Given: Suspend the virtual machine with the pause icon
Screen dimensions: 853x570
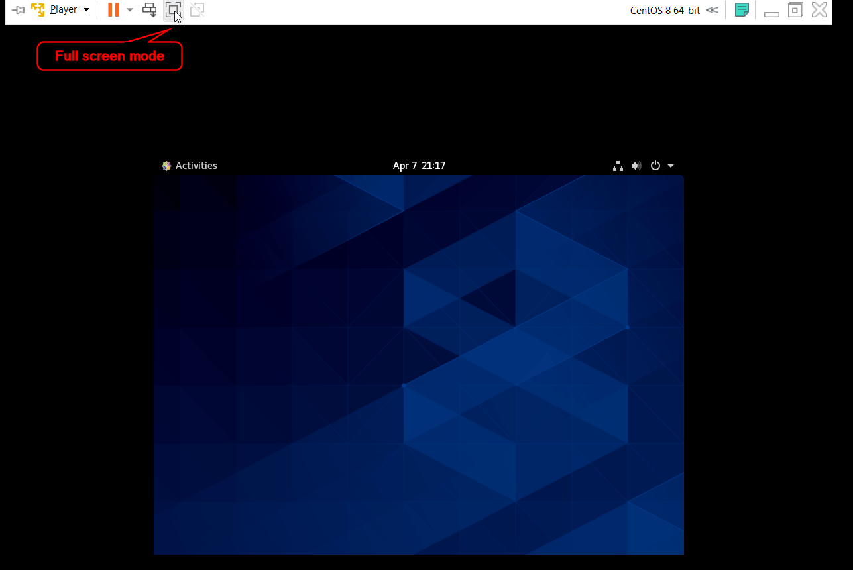Looking at the screenshot, I should (x=113, y=10).
